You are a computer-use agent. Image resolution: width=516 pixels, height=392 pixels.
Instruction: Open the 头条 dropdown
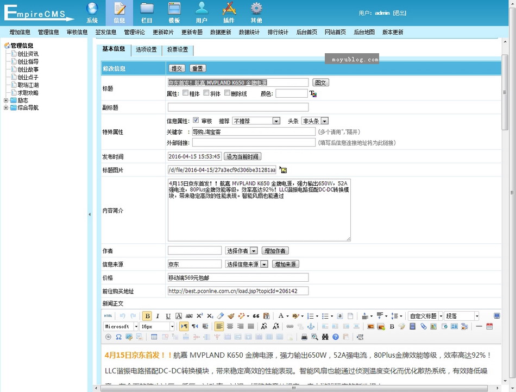(x=315, y=121)
